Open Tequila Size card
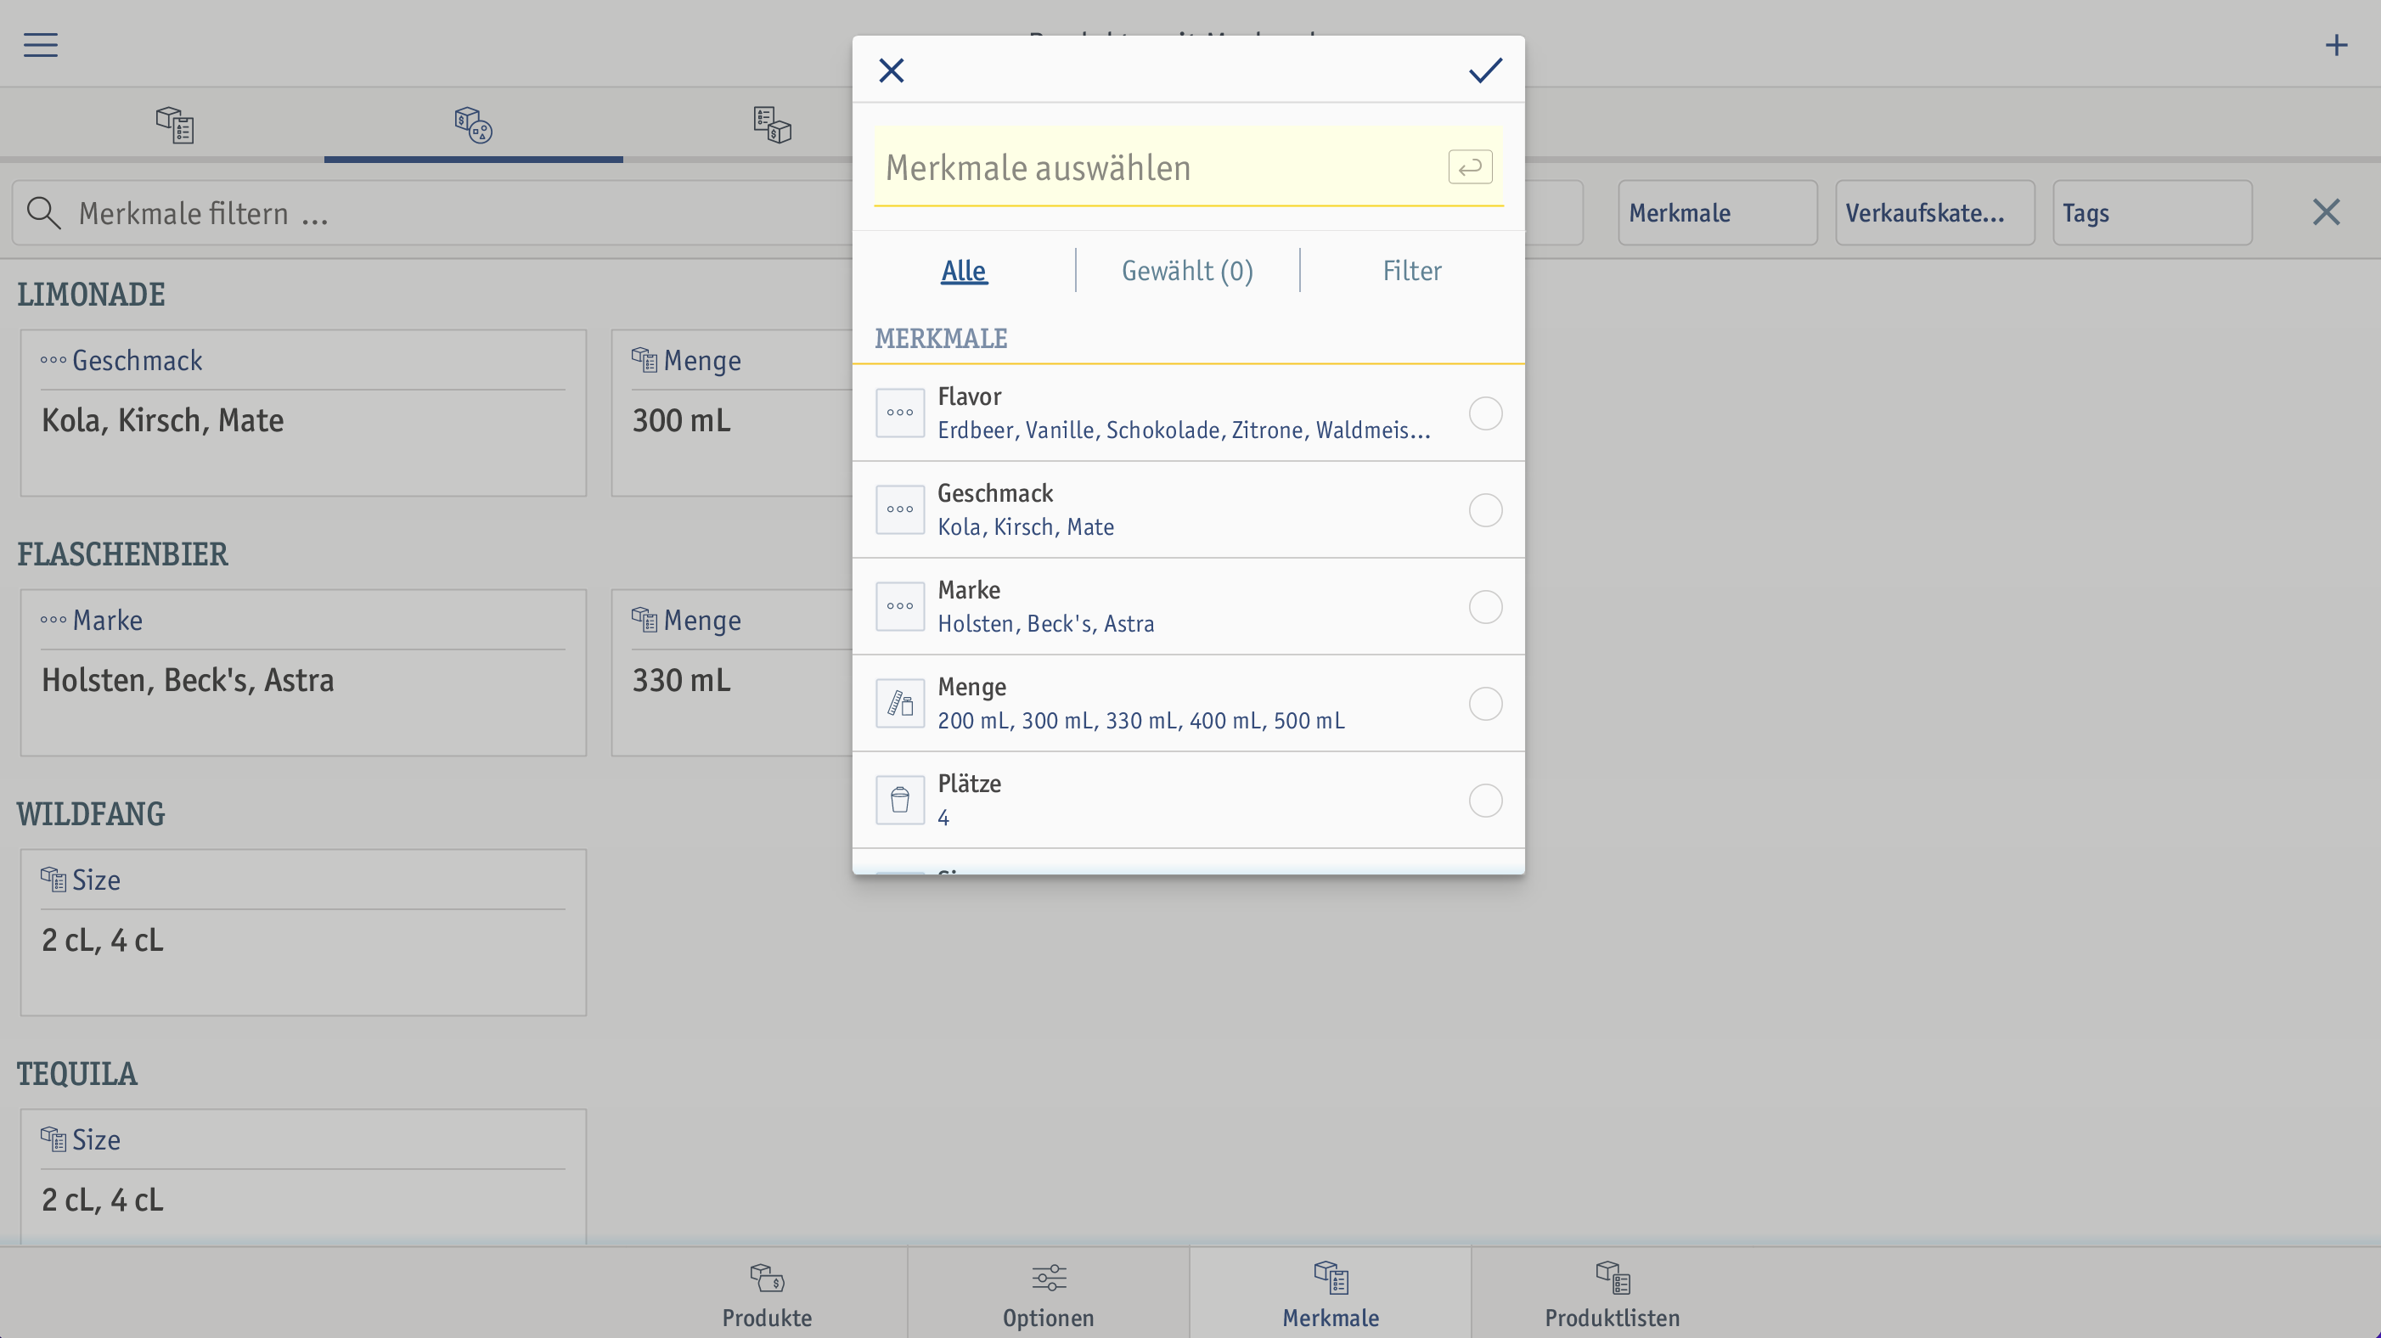This screenshot has height=1338, width=2381. click(303, 1178)
